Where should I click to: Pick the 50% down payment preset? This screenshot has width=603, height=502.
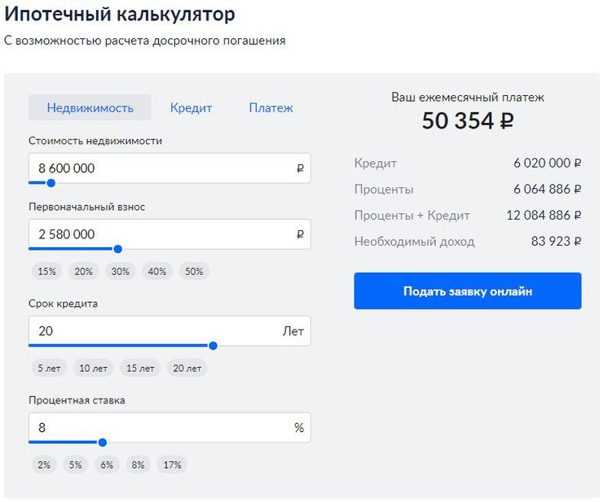pos(194,272)
